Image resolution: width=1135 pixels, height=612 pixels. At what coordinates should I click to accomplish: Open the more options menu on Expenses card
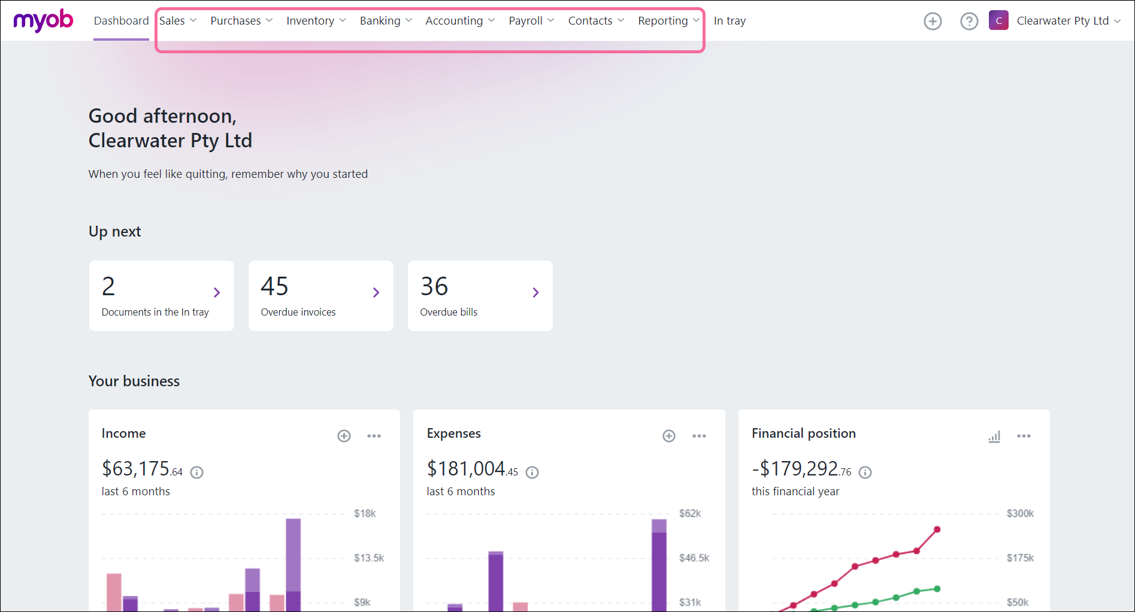[700, 436]
